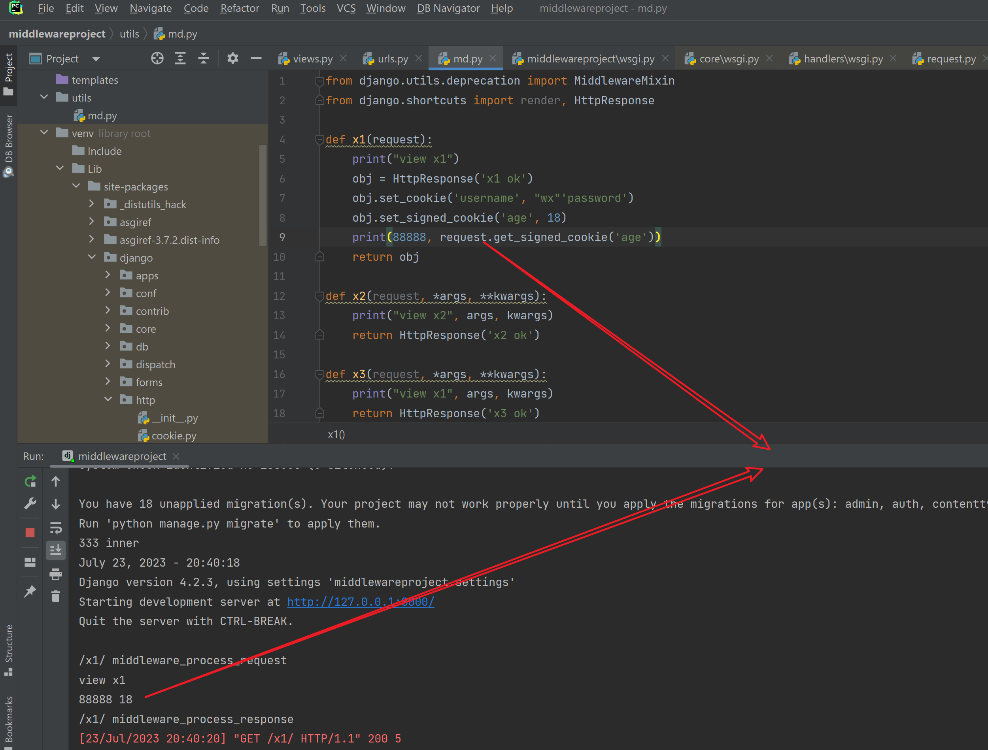Viewport: 988px width, 750px height.
Task: Toggle scroll to end in the console
Action: coord(56,550)
